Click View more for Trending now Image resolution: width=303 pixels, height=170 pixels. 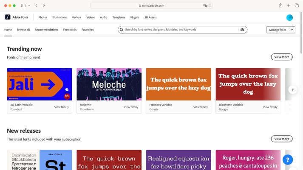click(x=282, y=57)
